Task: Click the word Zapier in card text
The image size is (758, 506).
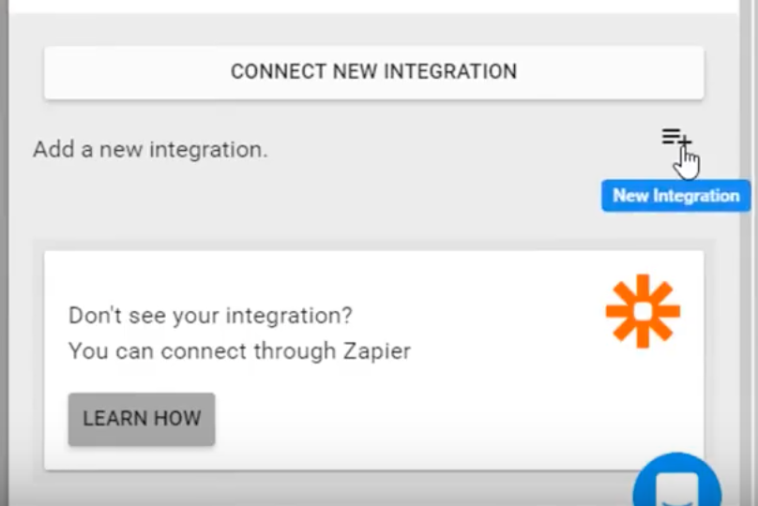Action: [377, 351]
